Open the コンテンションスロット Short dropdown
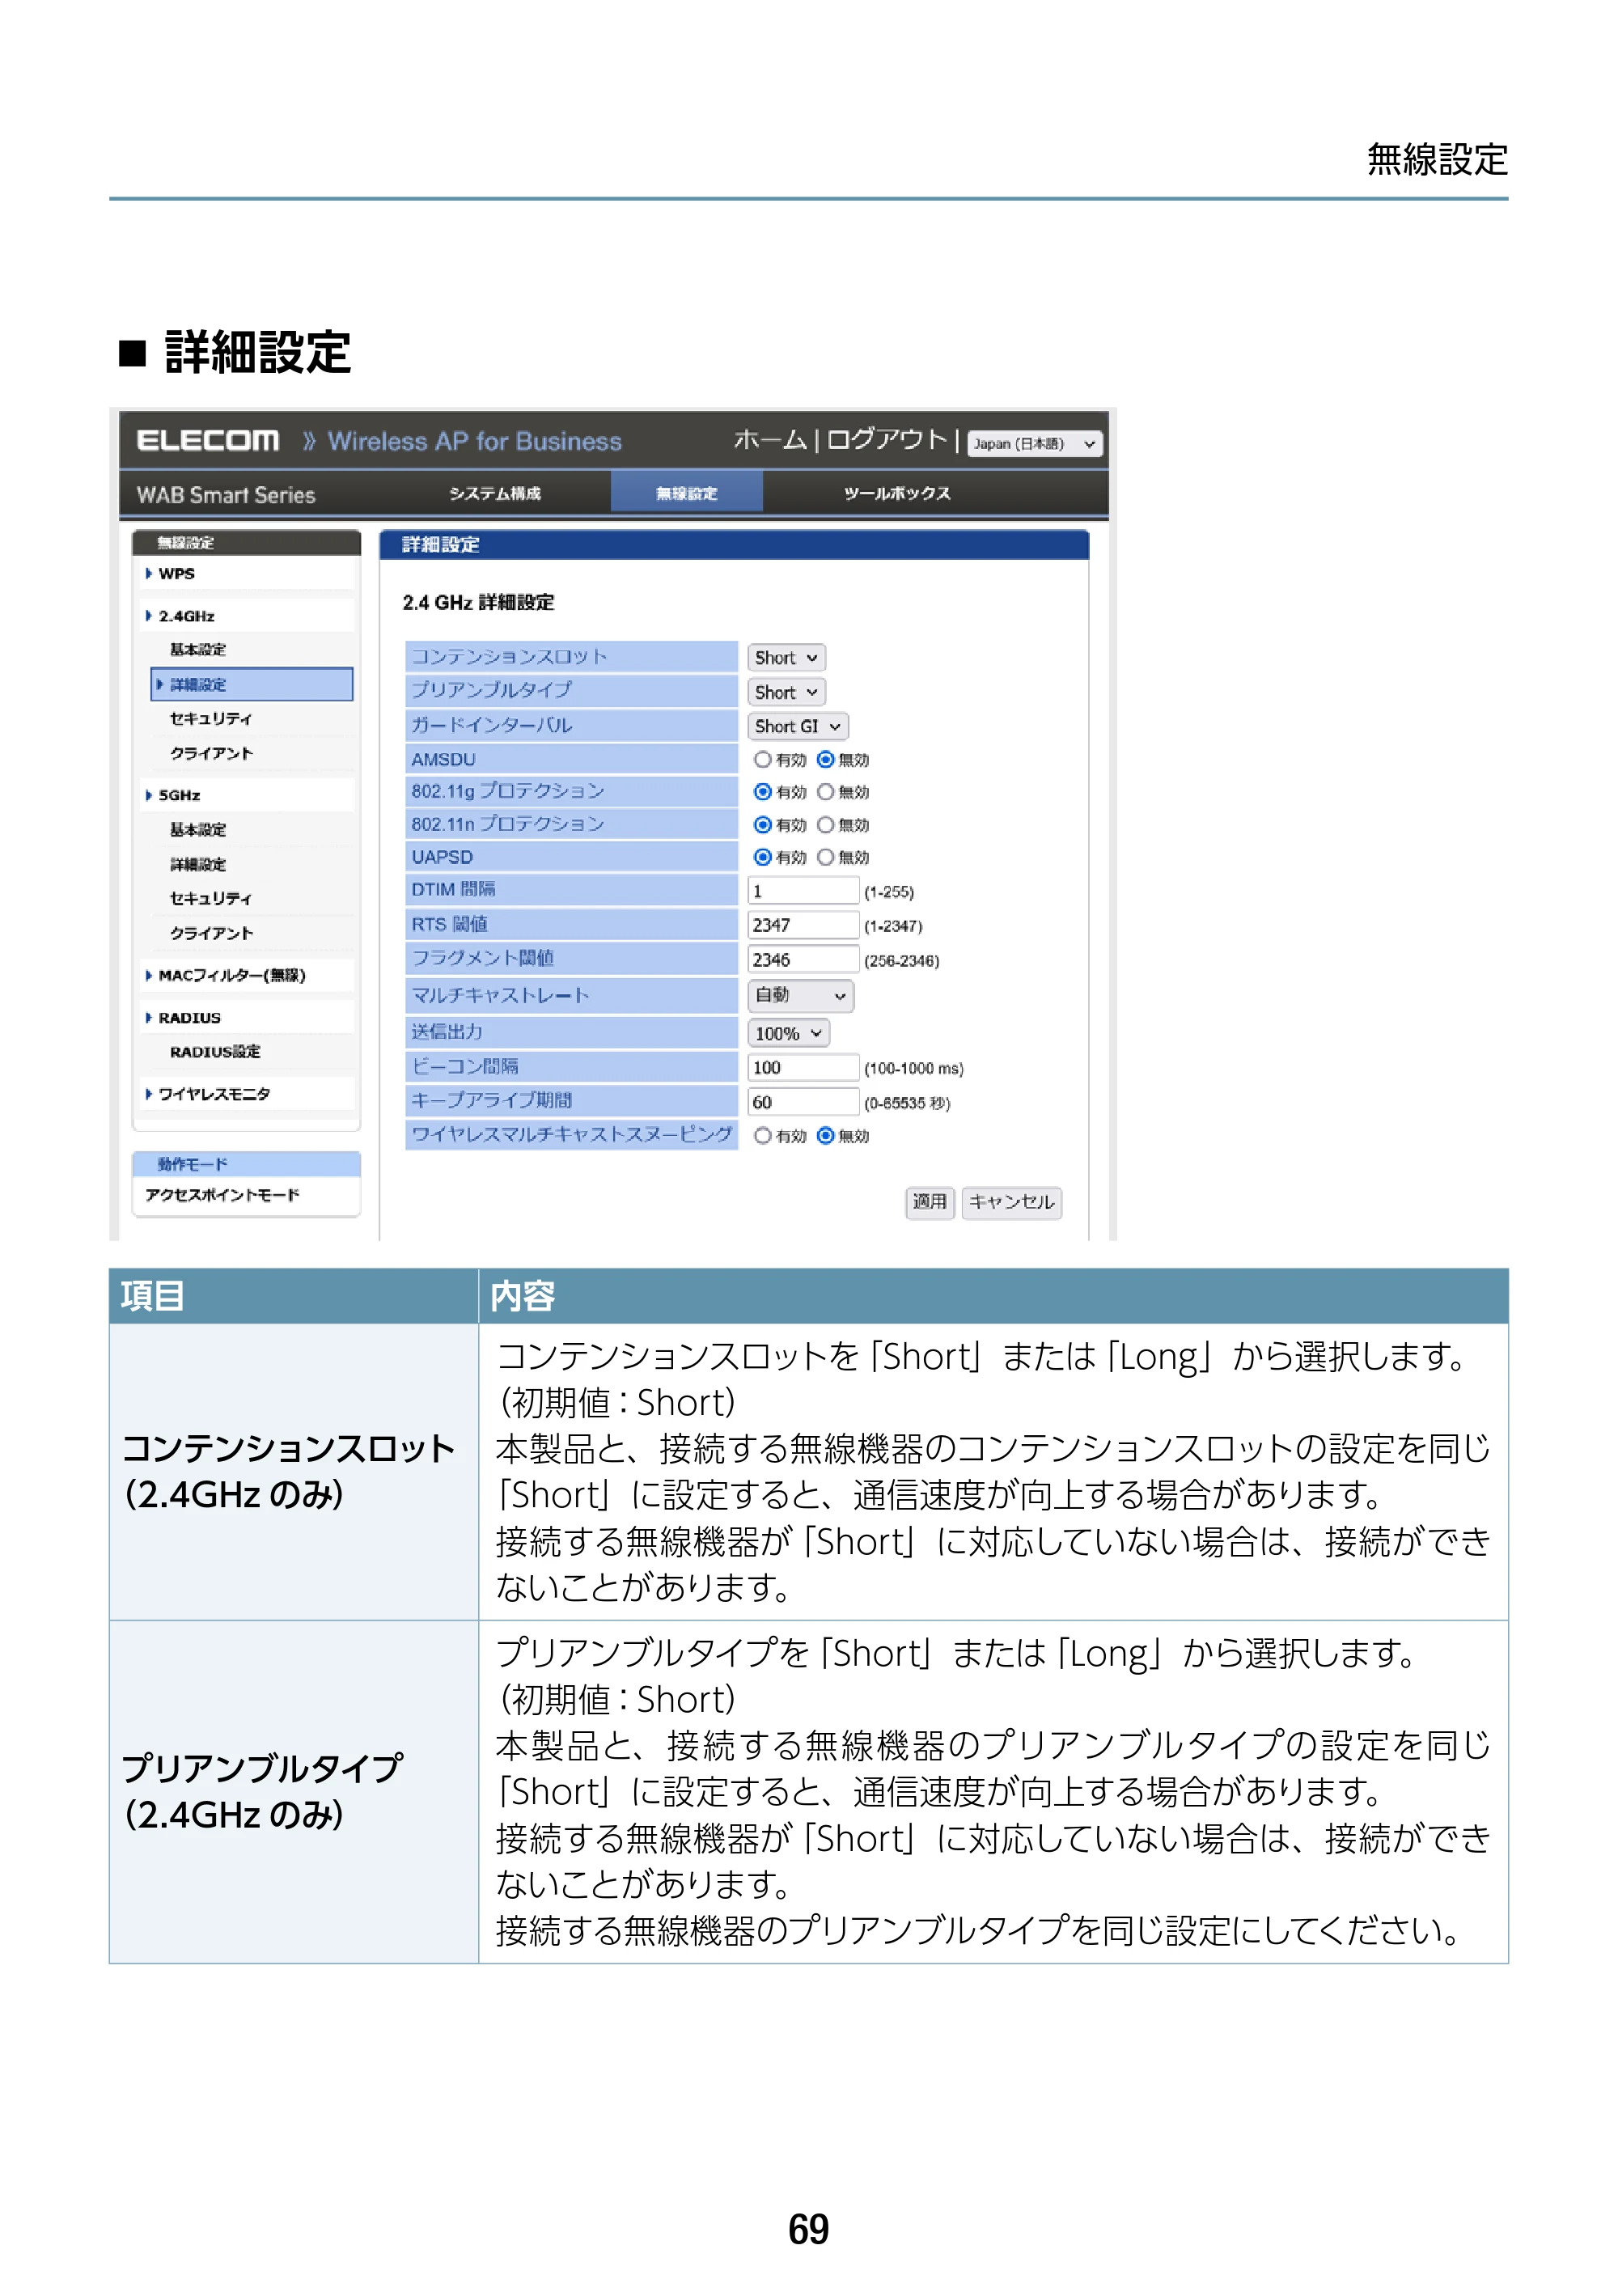Viewport: 1618px width, 2296px height. tap(787, 658)
